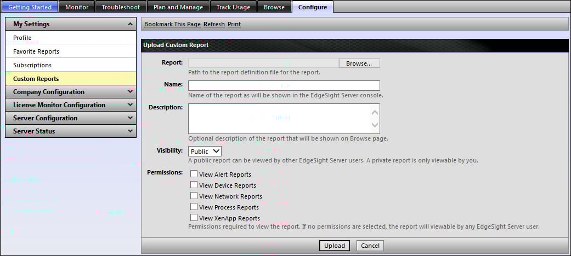
Task: Focus the Name input field
Action: tap(284, 85)
